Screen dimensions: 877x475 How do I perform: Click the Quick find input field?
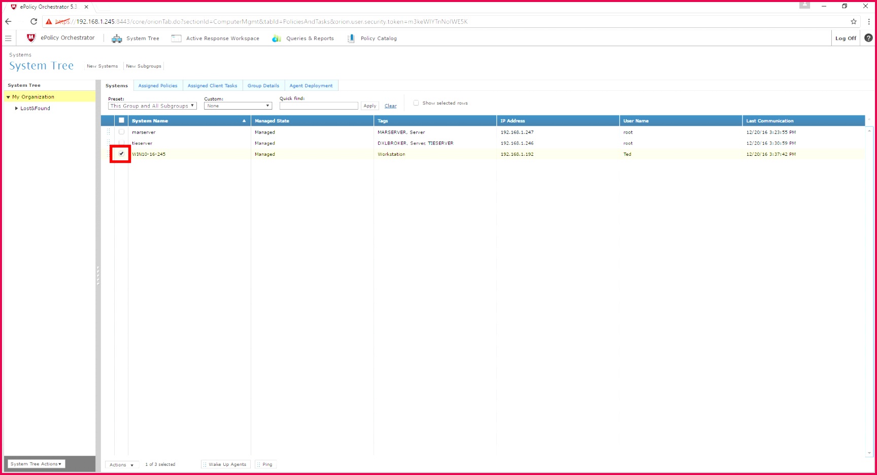319,106
